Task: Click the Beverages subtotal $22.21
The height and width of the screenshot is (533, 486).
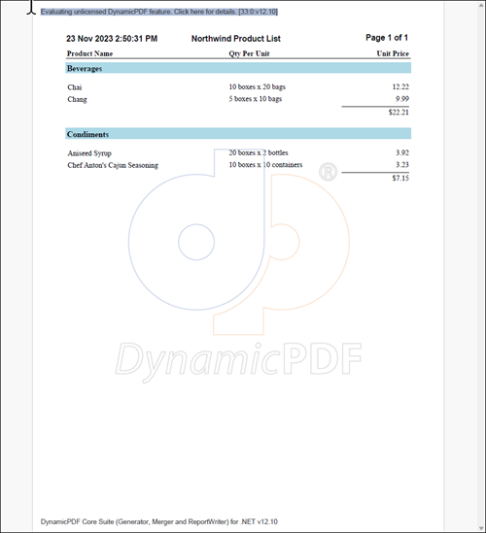Action: (399, 113)
